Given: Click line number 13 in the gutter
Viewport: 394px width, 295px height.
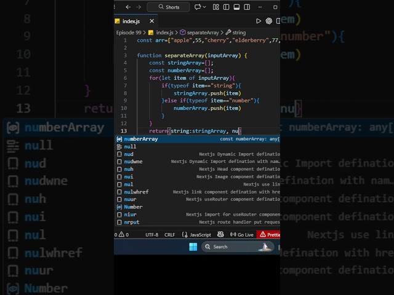Looking at the screenshot, I should (x=124, y=131).
